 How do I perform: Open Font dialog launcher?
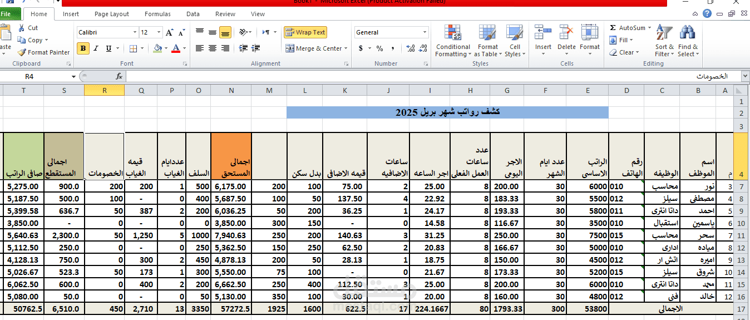pyautogui.click(x=186, y=64)
